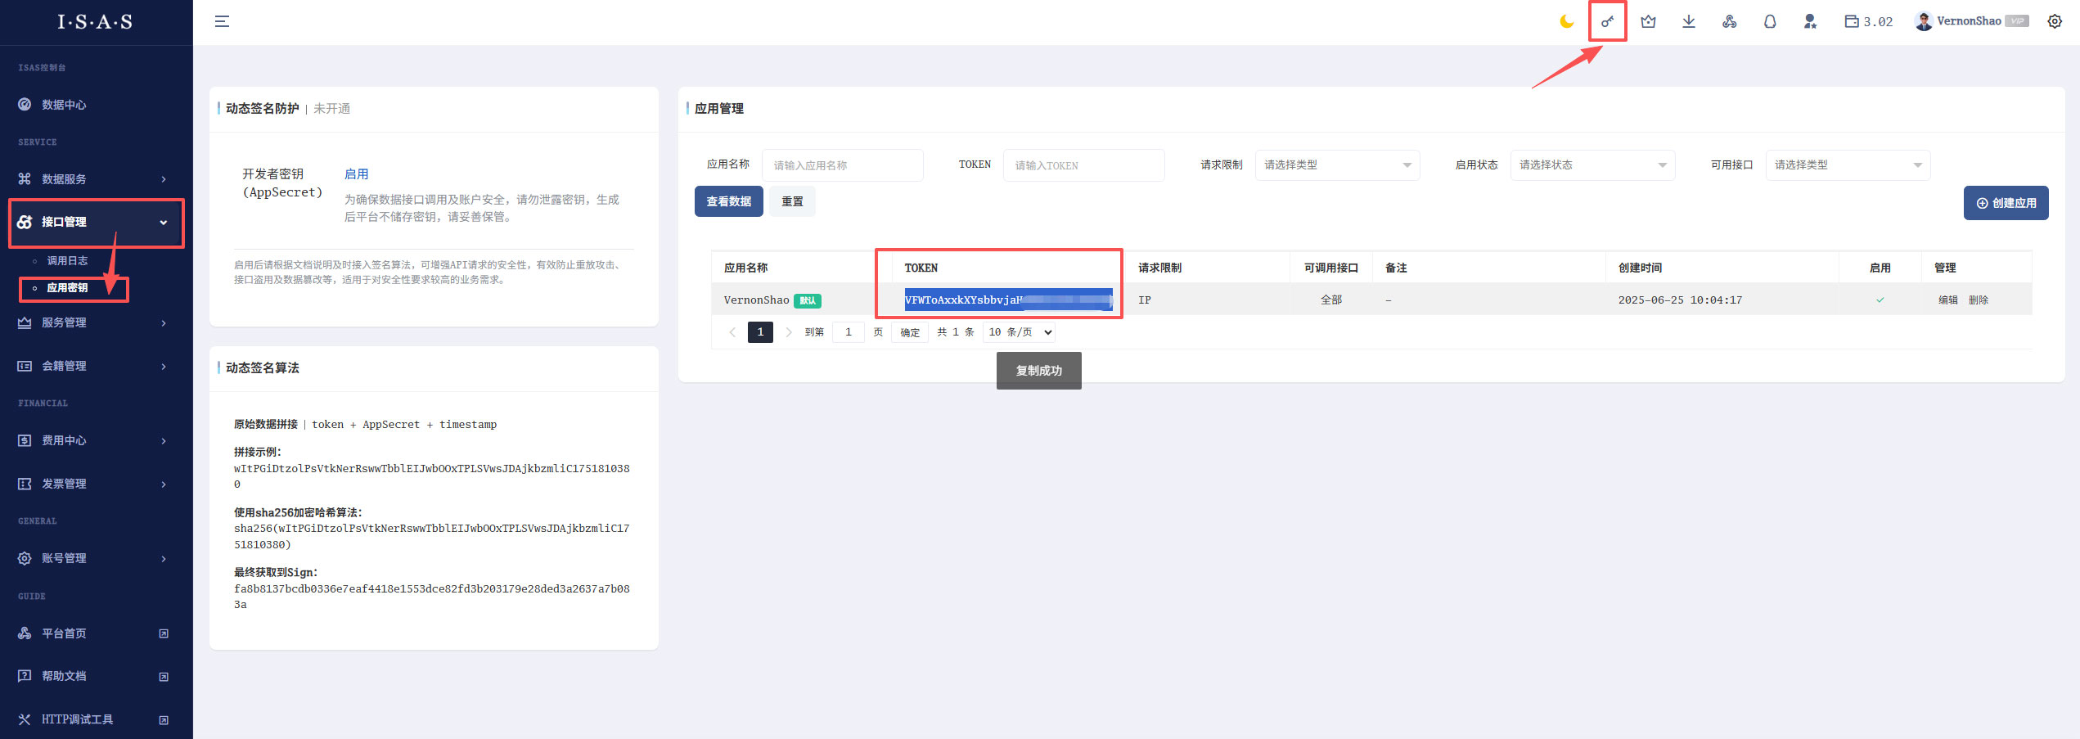Click the settings gear in top right
The width and height of the screenshot is (2080, 739).
pyautogui.click(x=2054, y=22)
